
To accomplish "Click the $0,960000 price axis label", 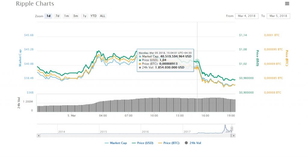I will tap(246, 78).
